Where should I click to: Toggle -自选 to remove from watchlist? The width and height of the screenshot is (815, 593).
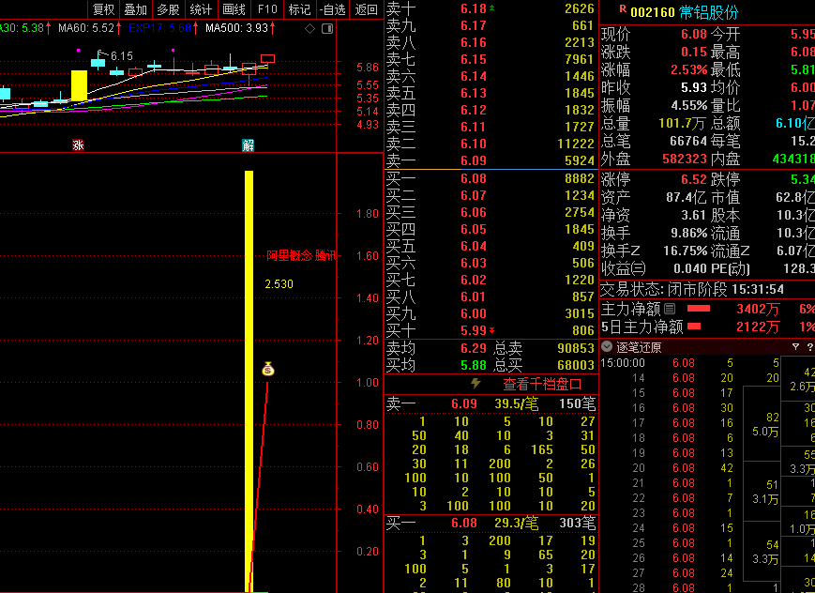[x=332, y=9]
